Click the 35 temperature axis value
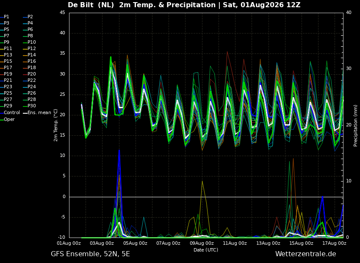 tap(62, 53)
